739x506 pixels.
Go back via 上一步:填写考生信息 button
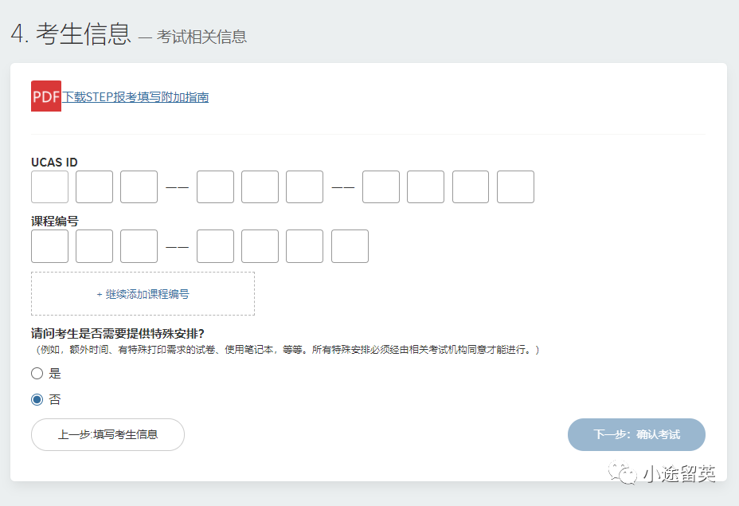tap(108, 435)
